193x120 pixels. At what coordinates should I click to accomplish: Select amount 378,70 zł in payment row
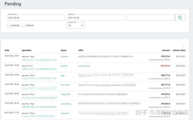point(165,56)
